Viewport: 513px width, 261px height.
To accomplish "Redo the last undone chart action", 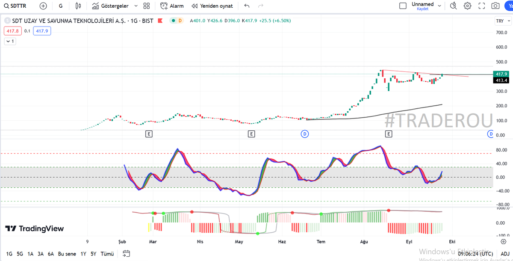I will pyautogui.click(x=261, y=6).
